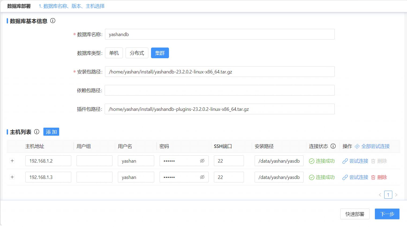
Task: Click 全部尝试连接 link
Action: click(375, 146)
